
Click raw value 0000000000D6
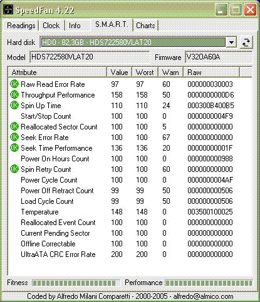pyautogui.click(x=211, y=95)
